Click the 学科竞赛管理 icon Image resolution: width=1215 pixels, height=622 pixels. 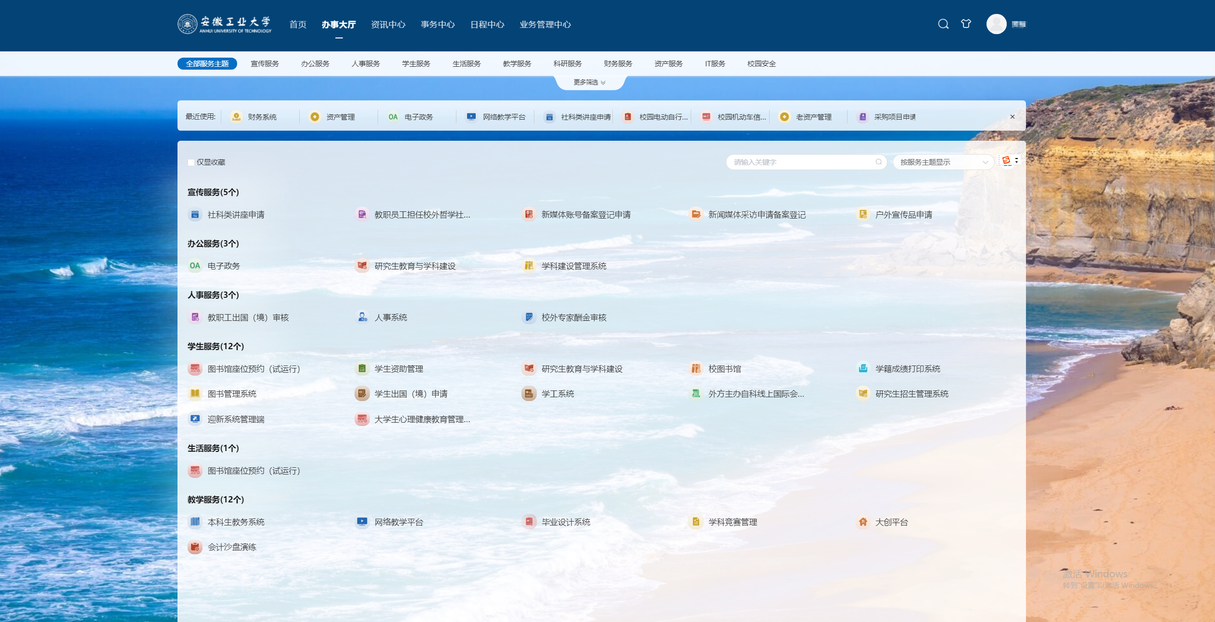tap(696, 522)
